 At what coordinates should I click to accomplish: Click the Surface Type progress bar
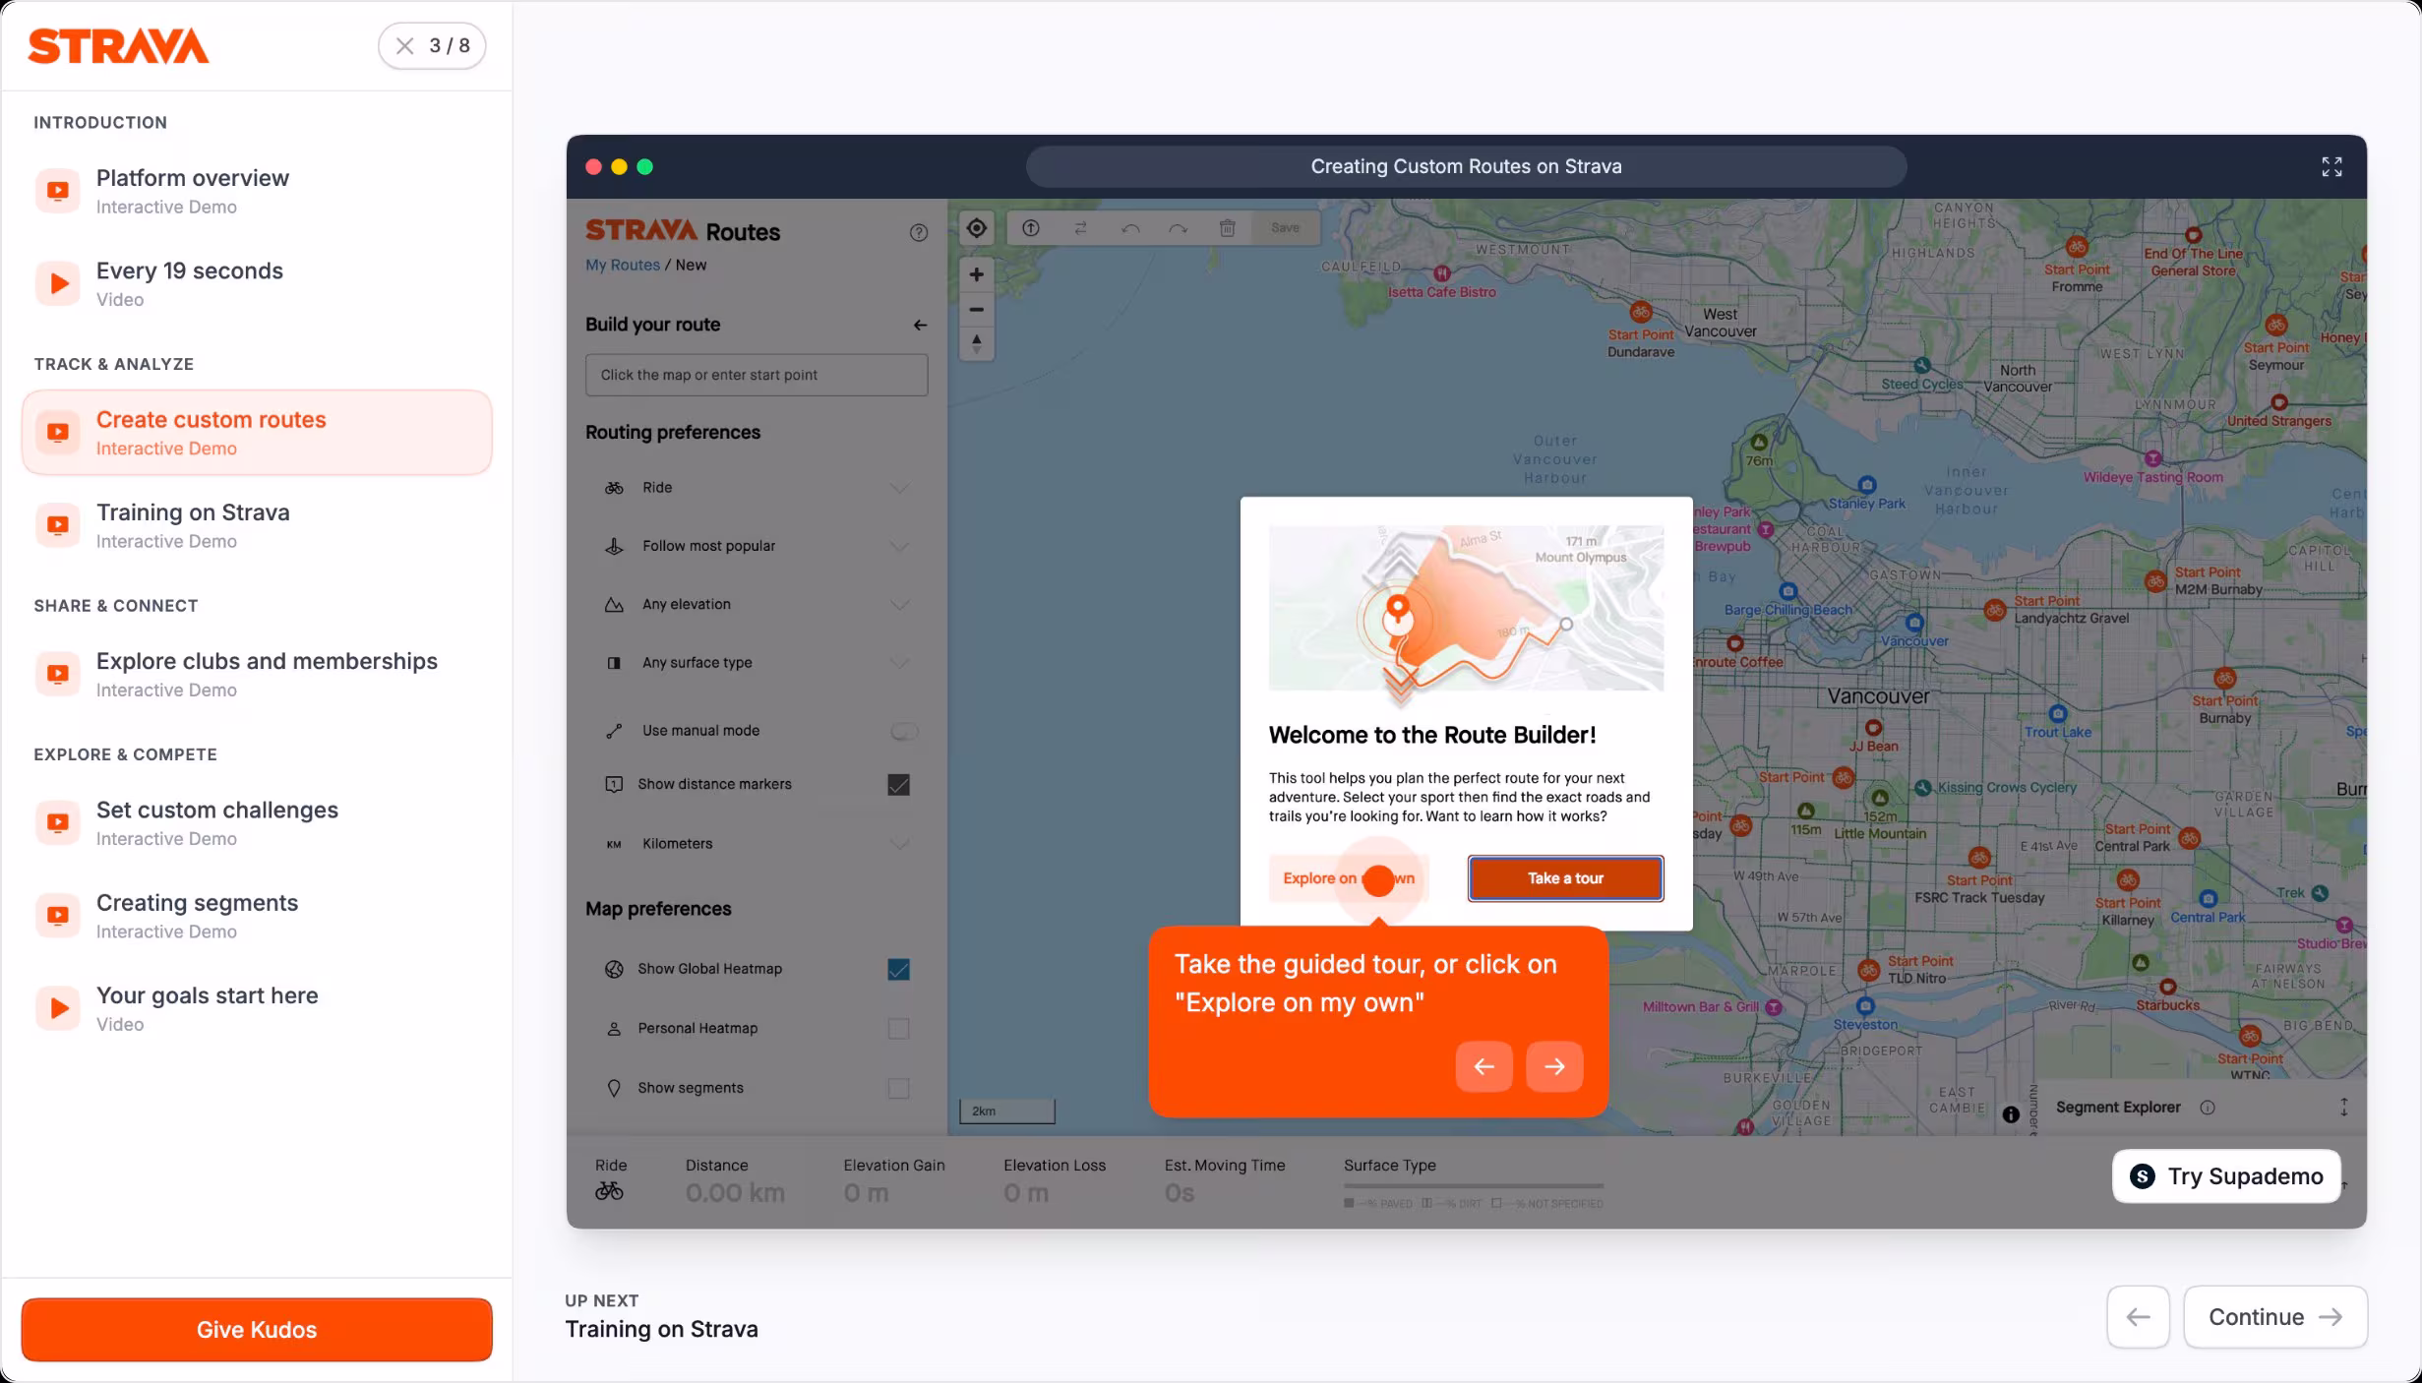(1473, 1186)
